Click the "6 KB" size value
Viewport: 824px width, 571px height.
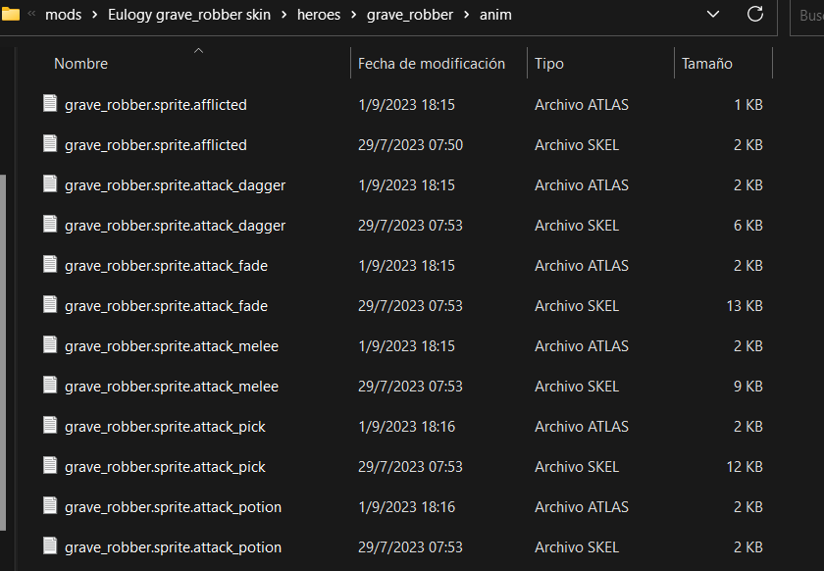748,225
